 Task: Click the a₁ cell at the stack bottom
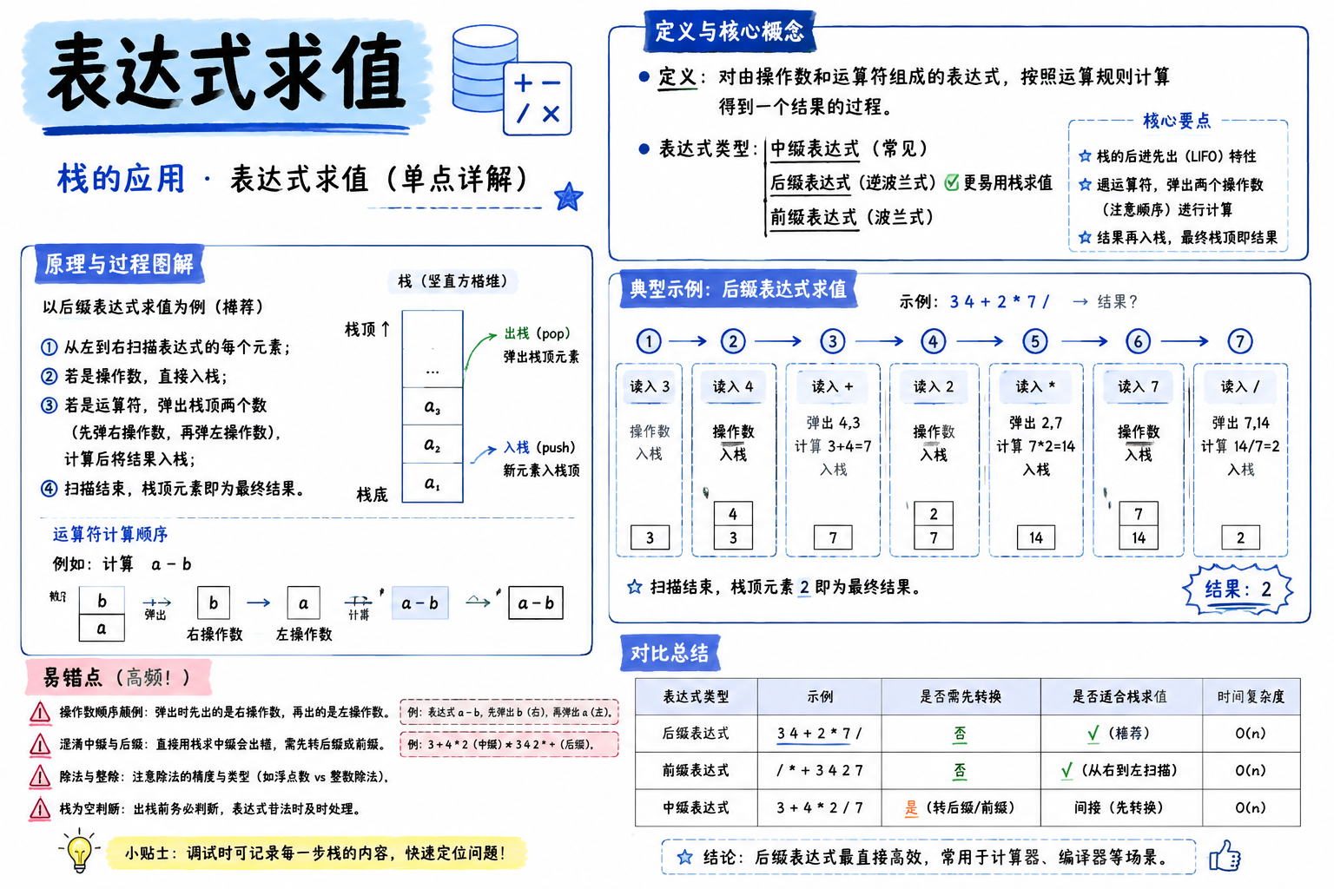[x=433, y=483]
